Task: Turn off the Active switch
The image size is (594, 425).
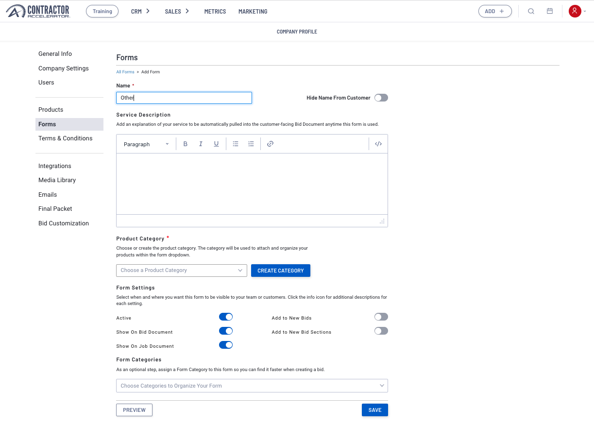Action: click(226, 317)
